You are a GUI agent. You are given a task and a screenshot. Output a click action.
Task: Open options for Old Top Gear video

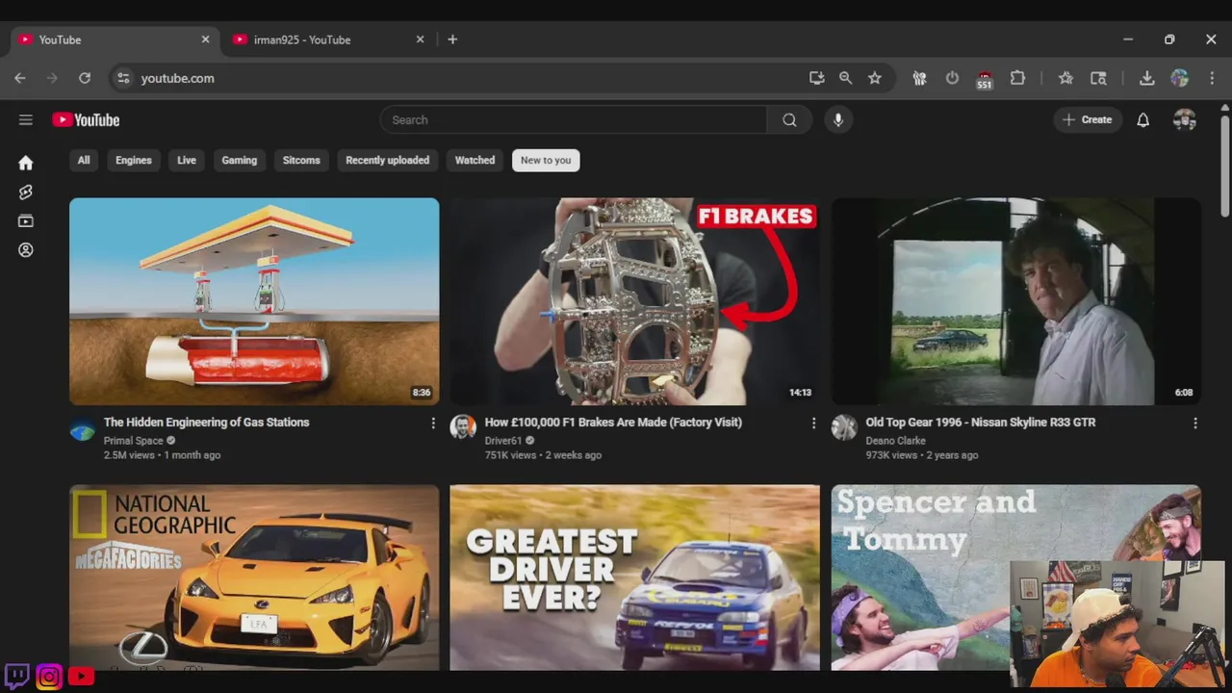1195,423
